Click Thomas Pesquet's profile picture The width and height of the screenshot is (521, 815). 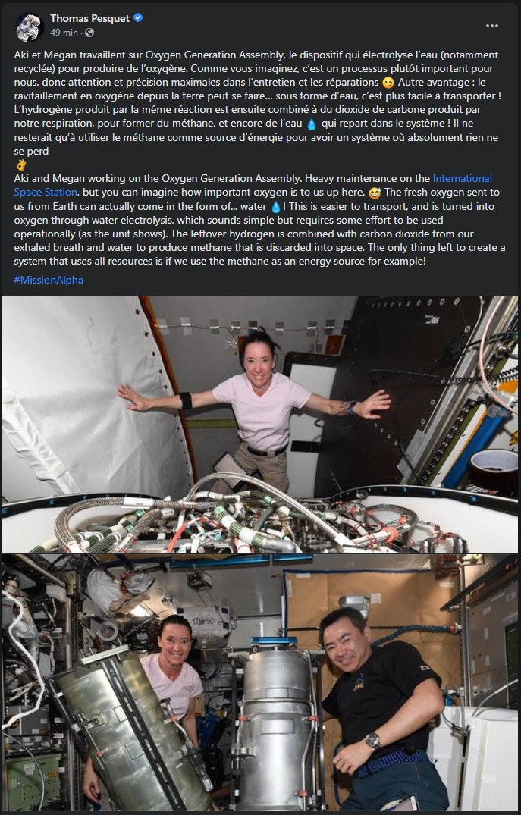30,27
